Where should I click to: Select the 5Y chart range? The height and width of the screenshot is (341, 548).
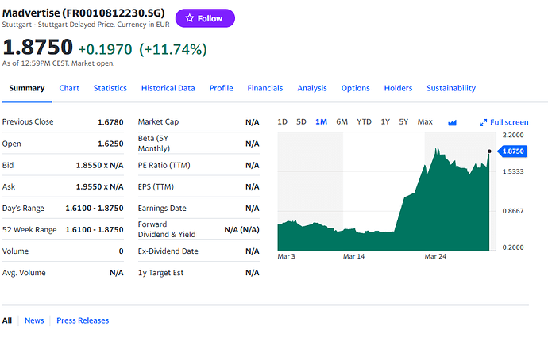click(403, 122)
